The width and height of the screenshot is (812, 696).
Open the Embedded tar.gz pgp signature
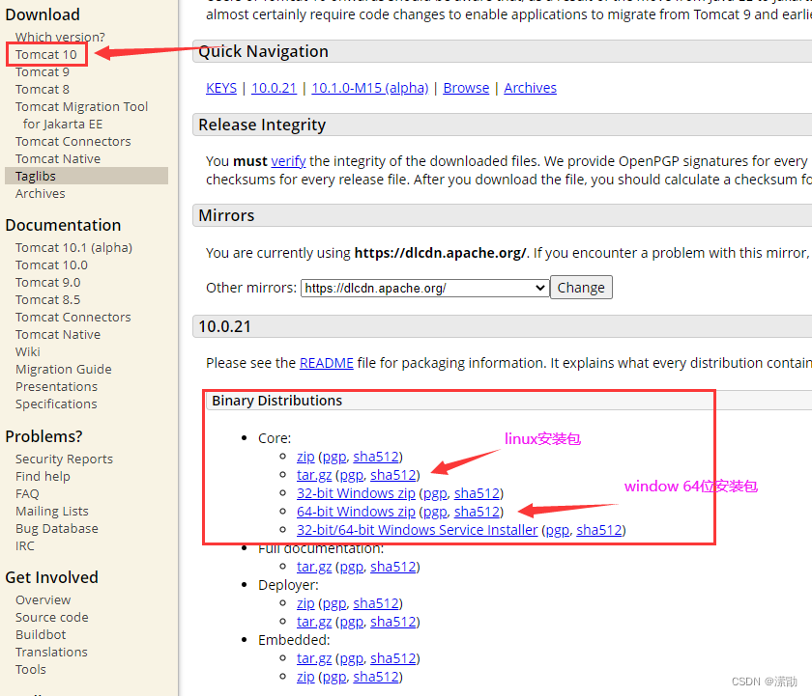coord(352,658)
